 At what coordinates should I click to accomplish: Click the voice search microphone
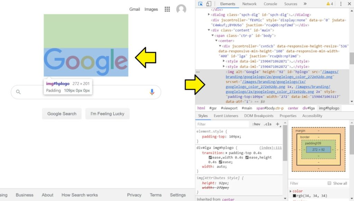(152, 92)
